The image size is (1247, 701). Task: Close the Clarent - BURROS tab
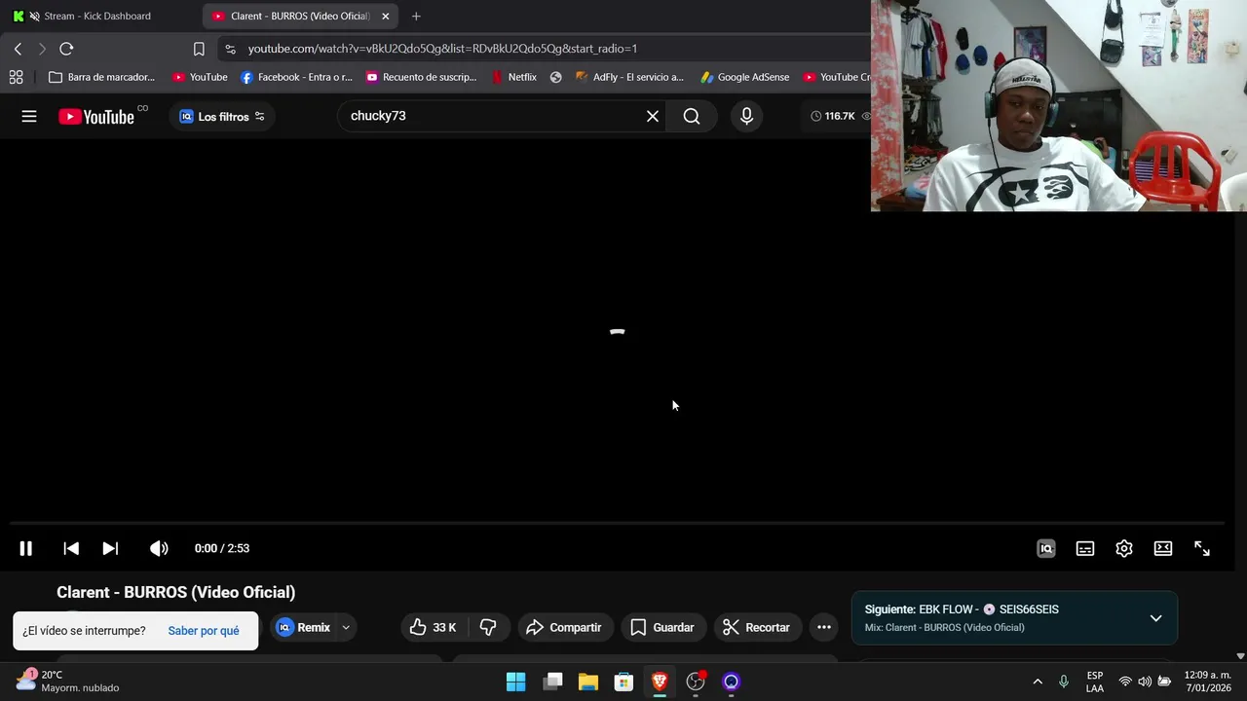386,16
